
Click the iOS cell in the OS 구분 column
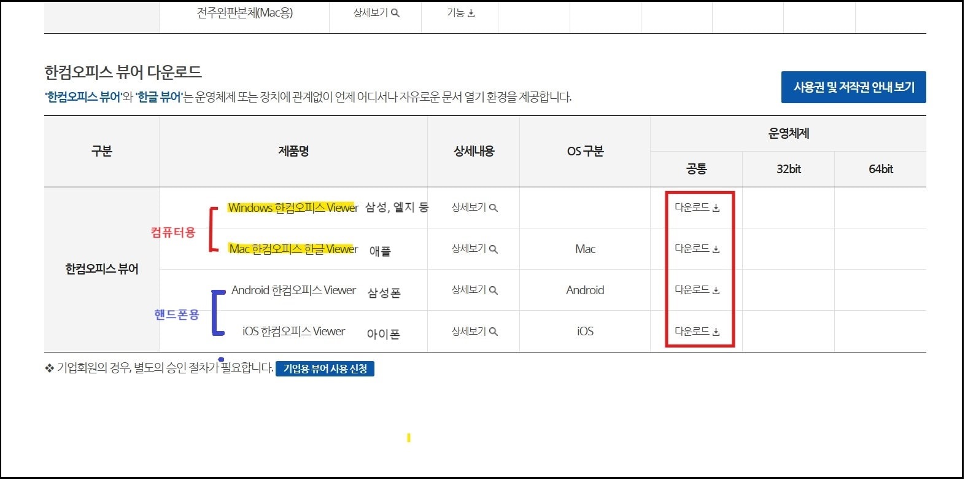[585, 331]
